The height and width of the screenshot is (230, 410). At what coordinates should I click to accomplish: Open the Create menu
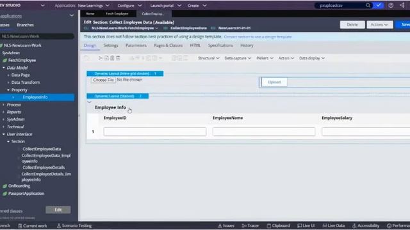(197, 6)
